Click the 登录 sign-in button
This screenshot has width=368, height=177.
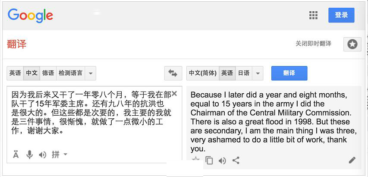tap(341, 15)
